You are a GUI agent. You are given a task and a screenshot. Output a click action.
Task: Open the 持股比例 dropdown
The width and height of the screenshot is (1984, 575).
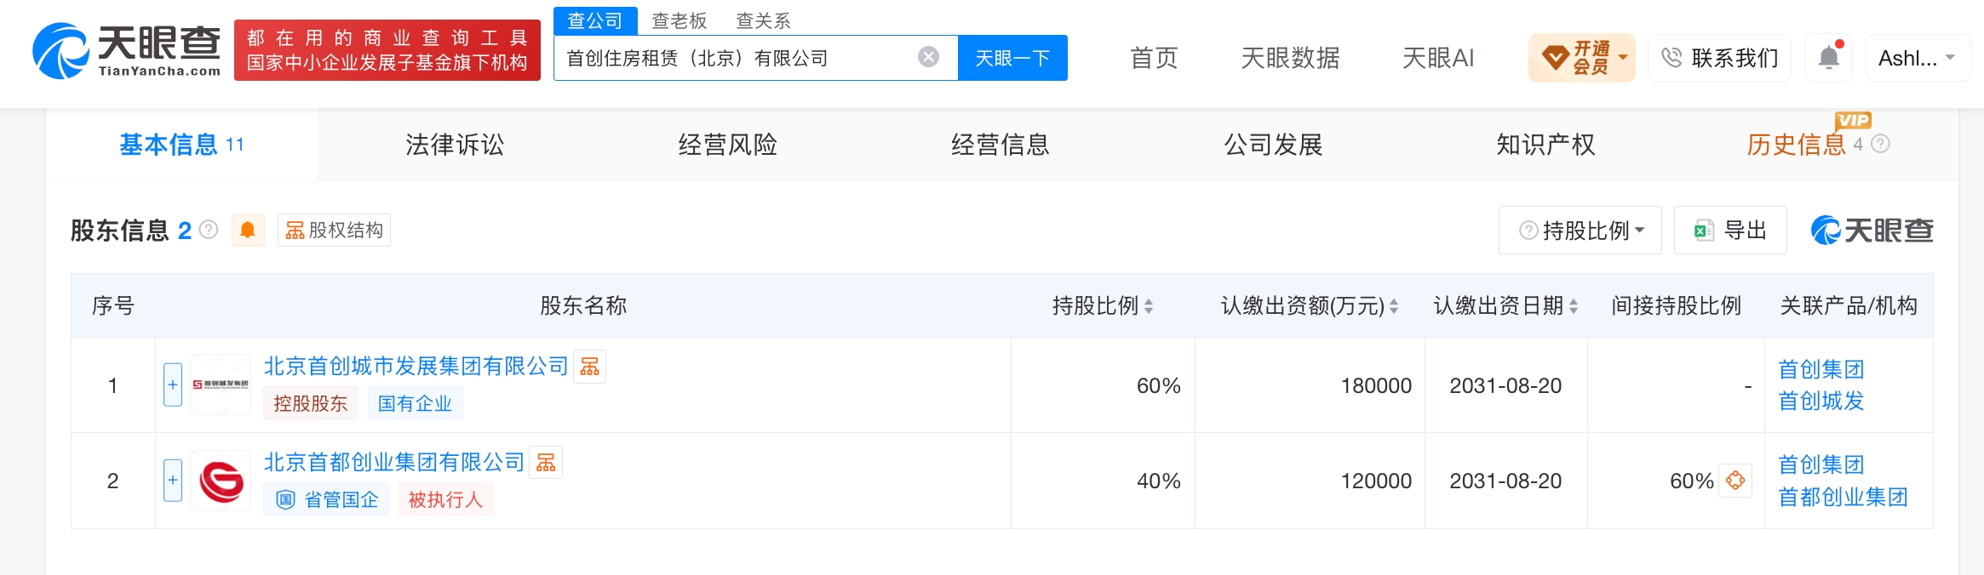pos(1580,230)
